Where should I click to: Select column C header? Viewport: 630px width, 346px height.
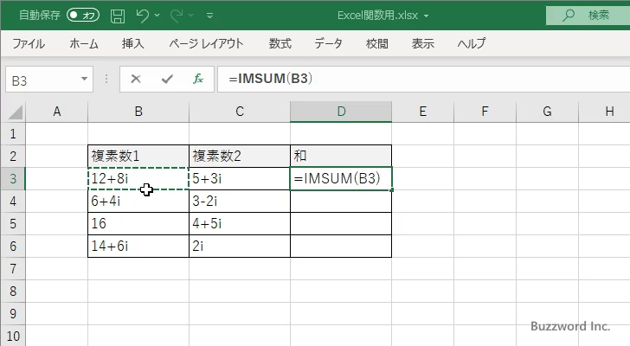240,112
